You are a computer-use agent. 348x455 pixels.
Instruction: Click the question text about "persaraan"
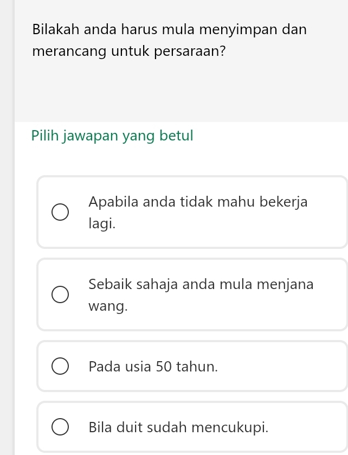click(x=169, y=40)
